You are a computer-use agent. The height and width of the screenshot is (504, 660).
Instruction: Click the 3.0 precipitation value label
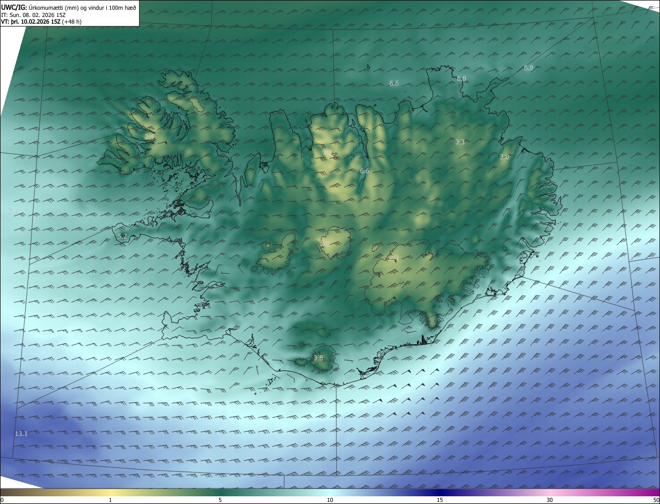point(504,157)
